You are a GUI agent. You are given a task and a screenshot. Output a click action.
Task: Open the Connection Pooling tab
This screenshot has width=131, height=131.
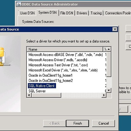click(x=118, y=13)
